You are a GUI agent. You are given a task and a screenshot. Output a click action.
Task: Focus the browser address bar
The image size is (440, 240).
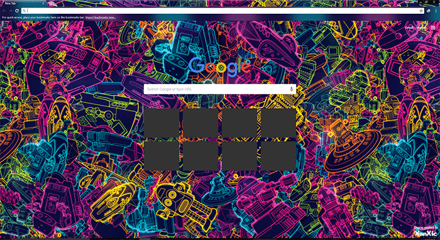point(222,11)
